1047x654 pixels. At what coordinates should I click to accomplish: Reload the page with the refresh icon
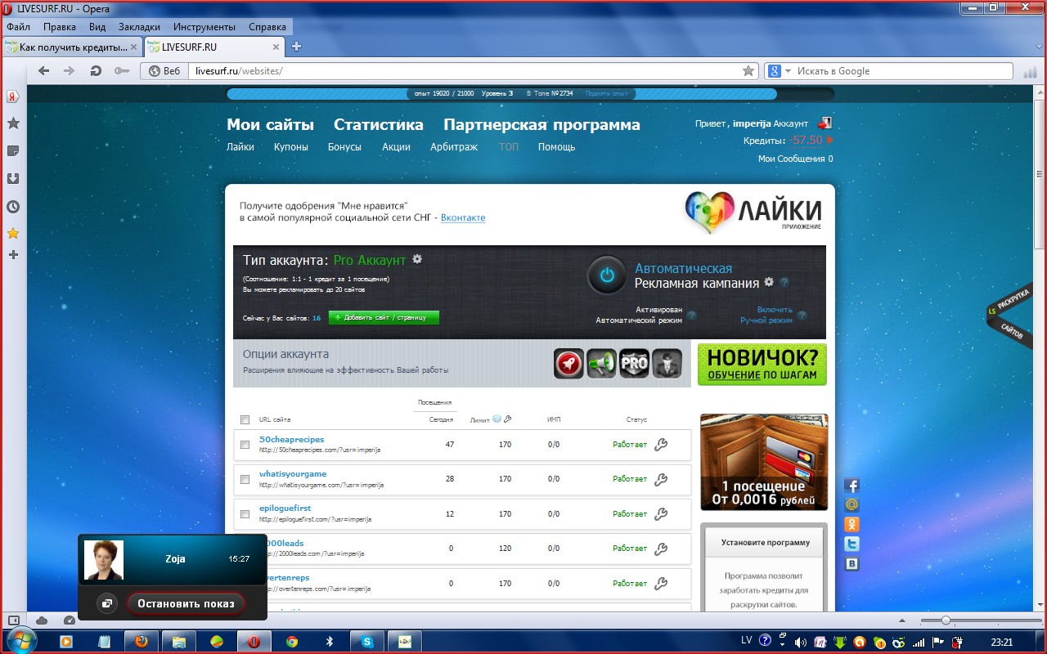coord(96,71)
